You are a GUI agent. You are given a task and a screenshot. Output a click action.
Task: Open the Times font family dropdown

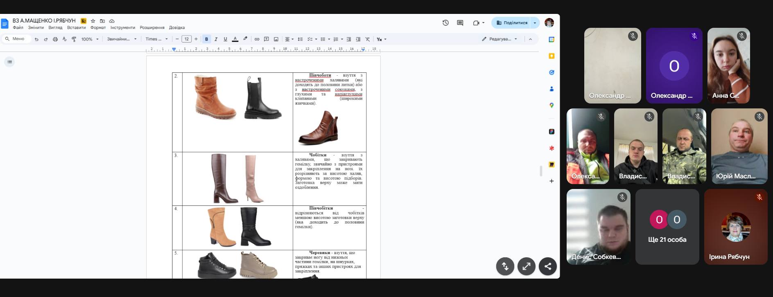156,39
